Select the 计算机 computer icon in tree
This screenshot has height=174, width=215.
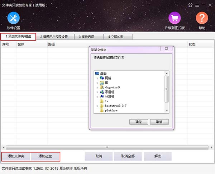click(x=102, y=97)
